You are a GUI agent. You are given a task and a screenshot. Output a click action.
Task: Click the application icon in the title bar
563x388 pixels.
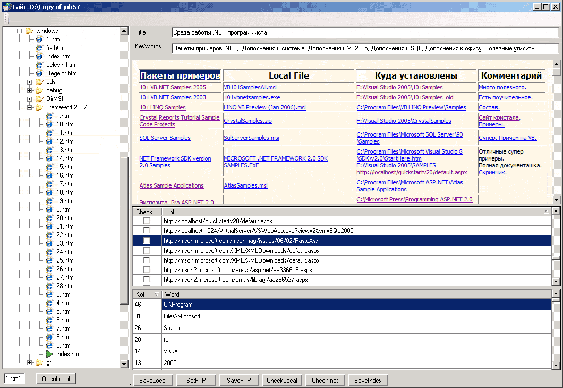pos(7,6)
